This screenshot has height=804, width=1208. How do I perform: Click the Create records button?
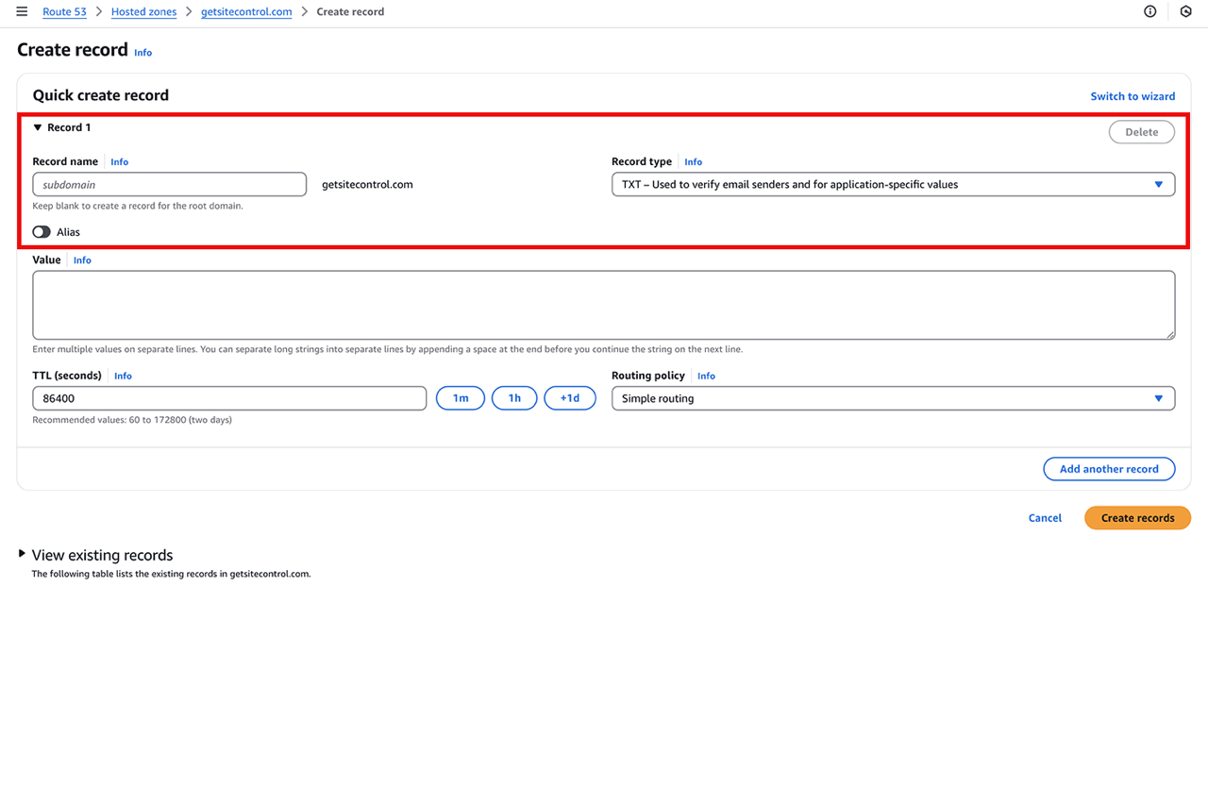click(x=1137, y=518)
